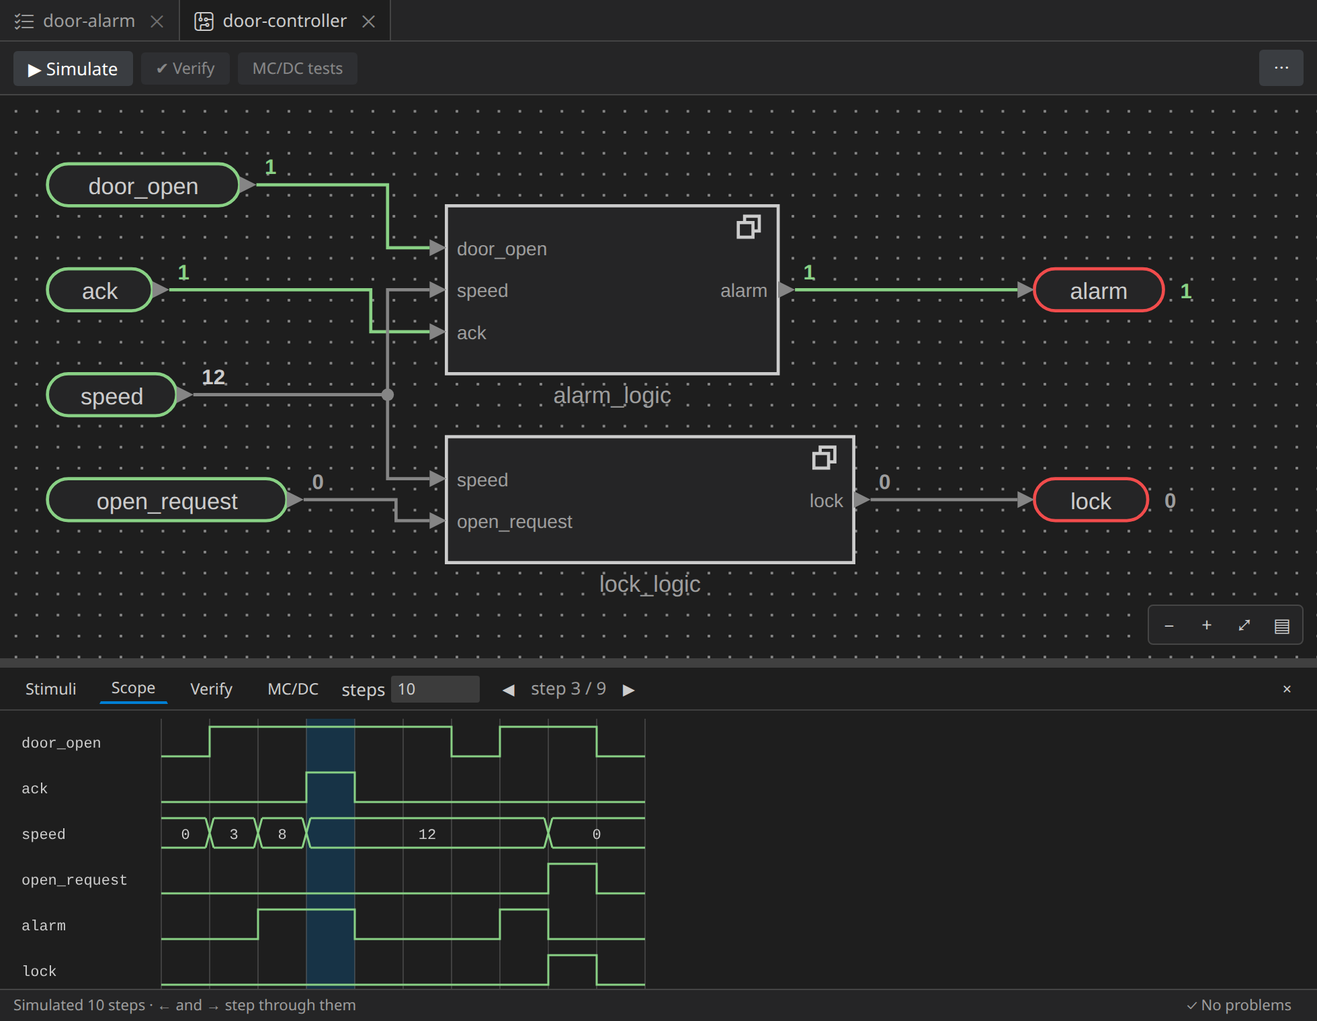The image size is (1317, 1021).
Task: Select the ack input node
Action: pyautogui.click(x=99, y=290)
